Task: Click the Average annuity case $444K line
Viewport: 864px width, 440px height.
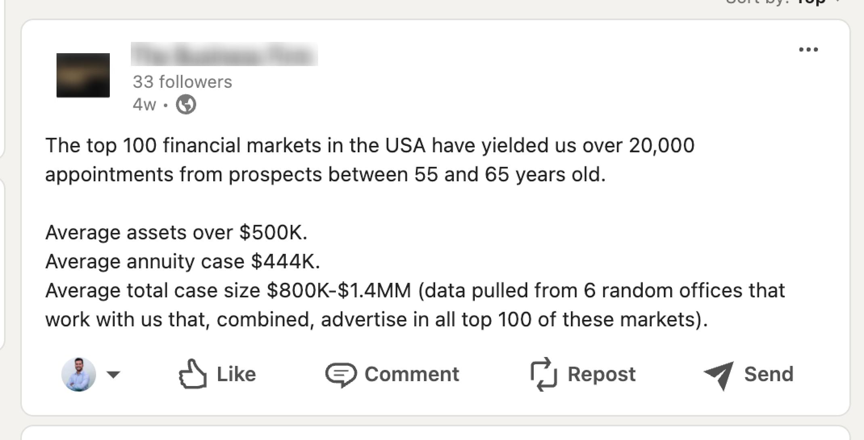Action: point(182,262)
